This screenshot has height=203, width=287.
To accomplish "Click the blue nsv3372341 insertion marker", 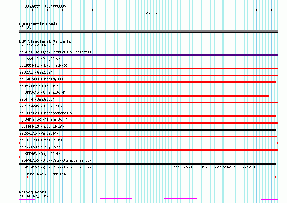I will pos(213,170).
